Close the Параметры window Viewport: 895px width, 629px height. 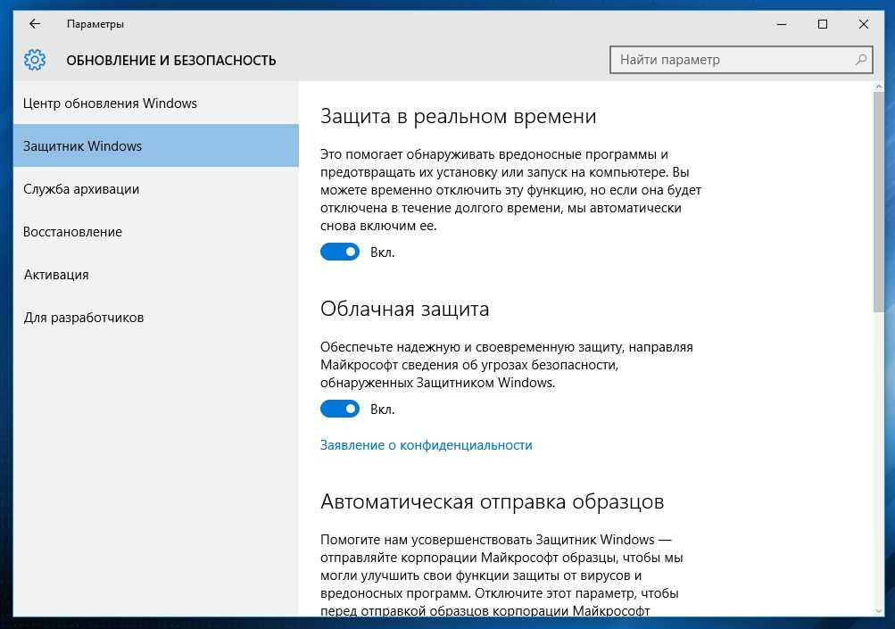coord(864,24)
